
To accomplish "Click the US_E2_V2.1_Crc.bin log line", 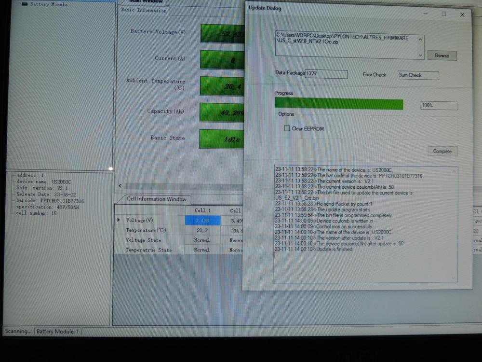I will (296, 198).
